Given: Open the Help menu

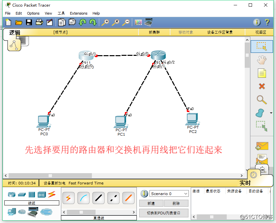Looking at the screenshot, I should (96, 13).
